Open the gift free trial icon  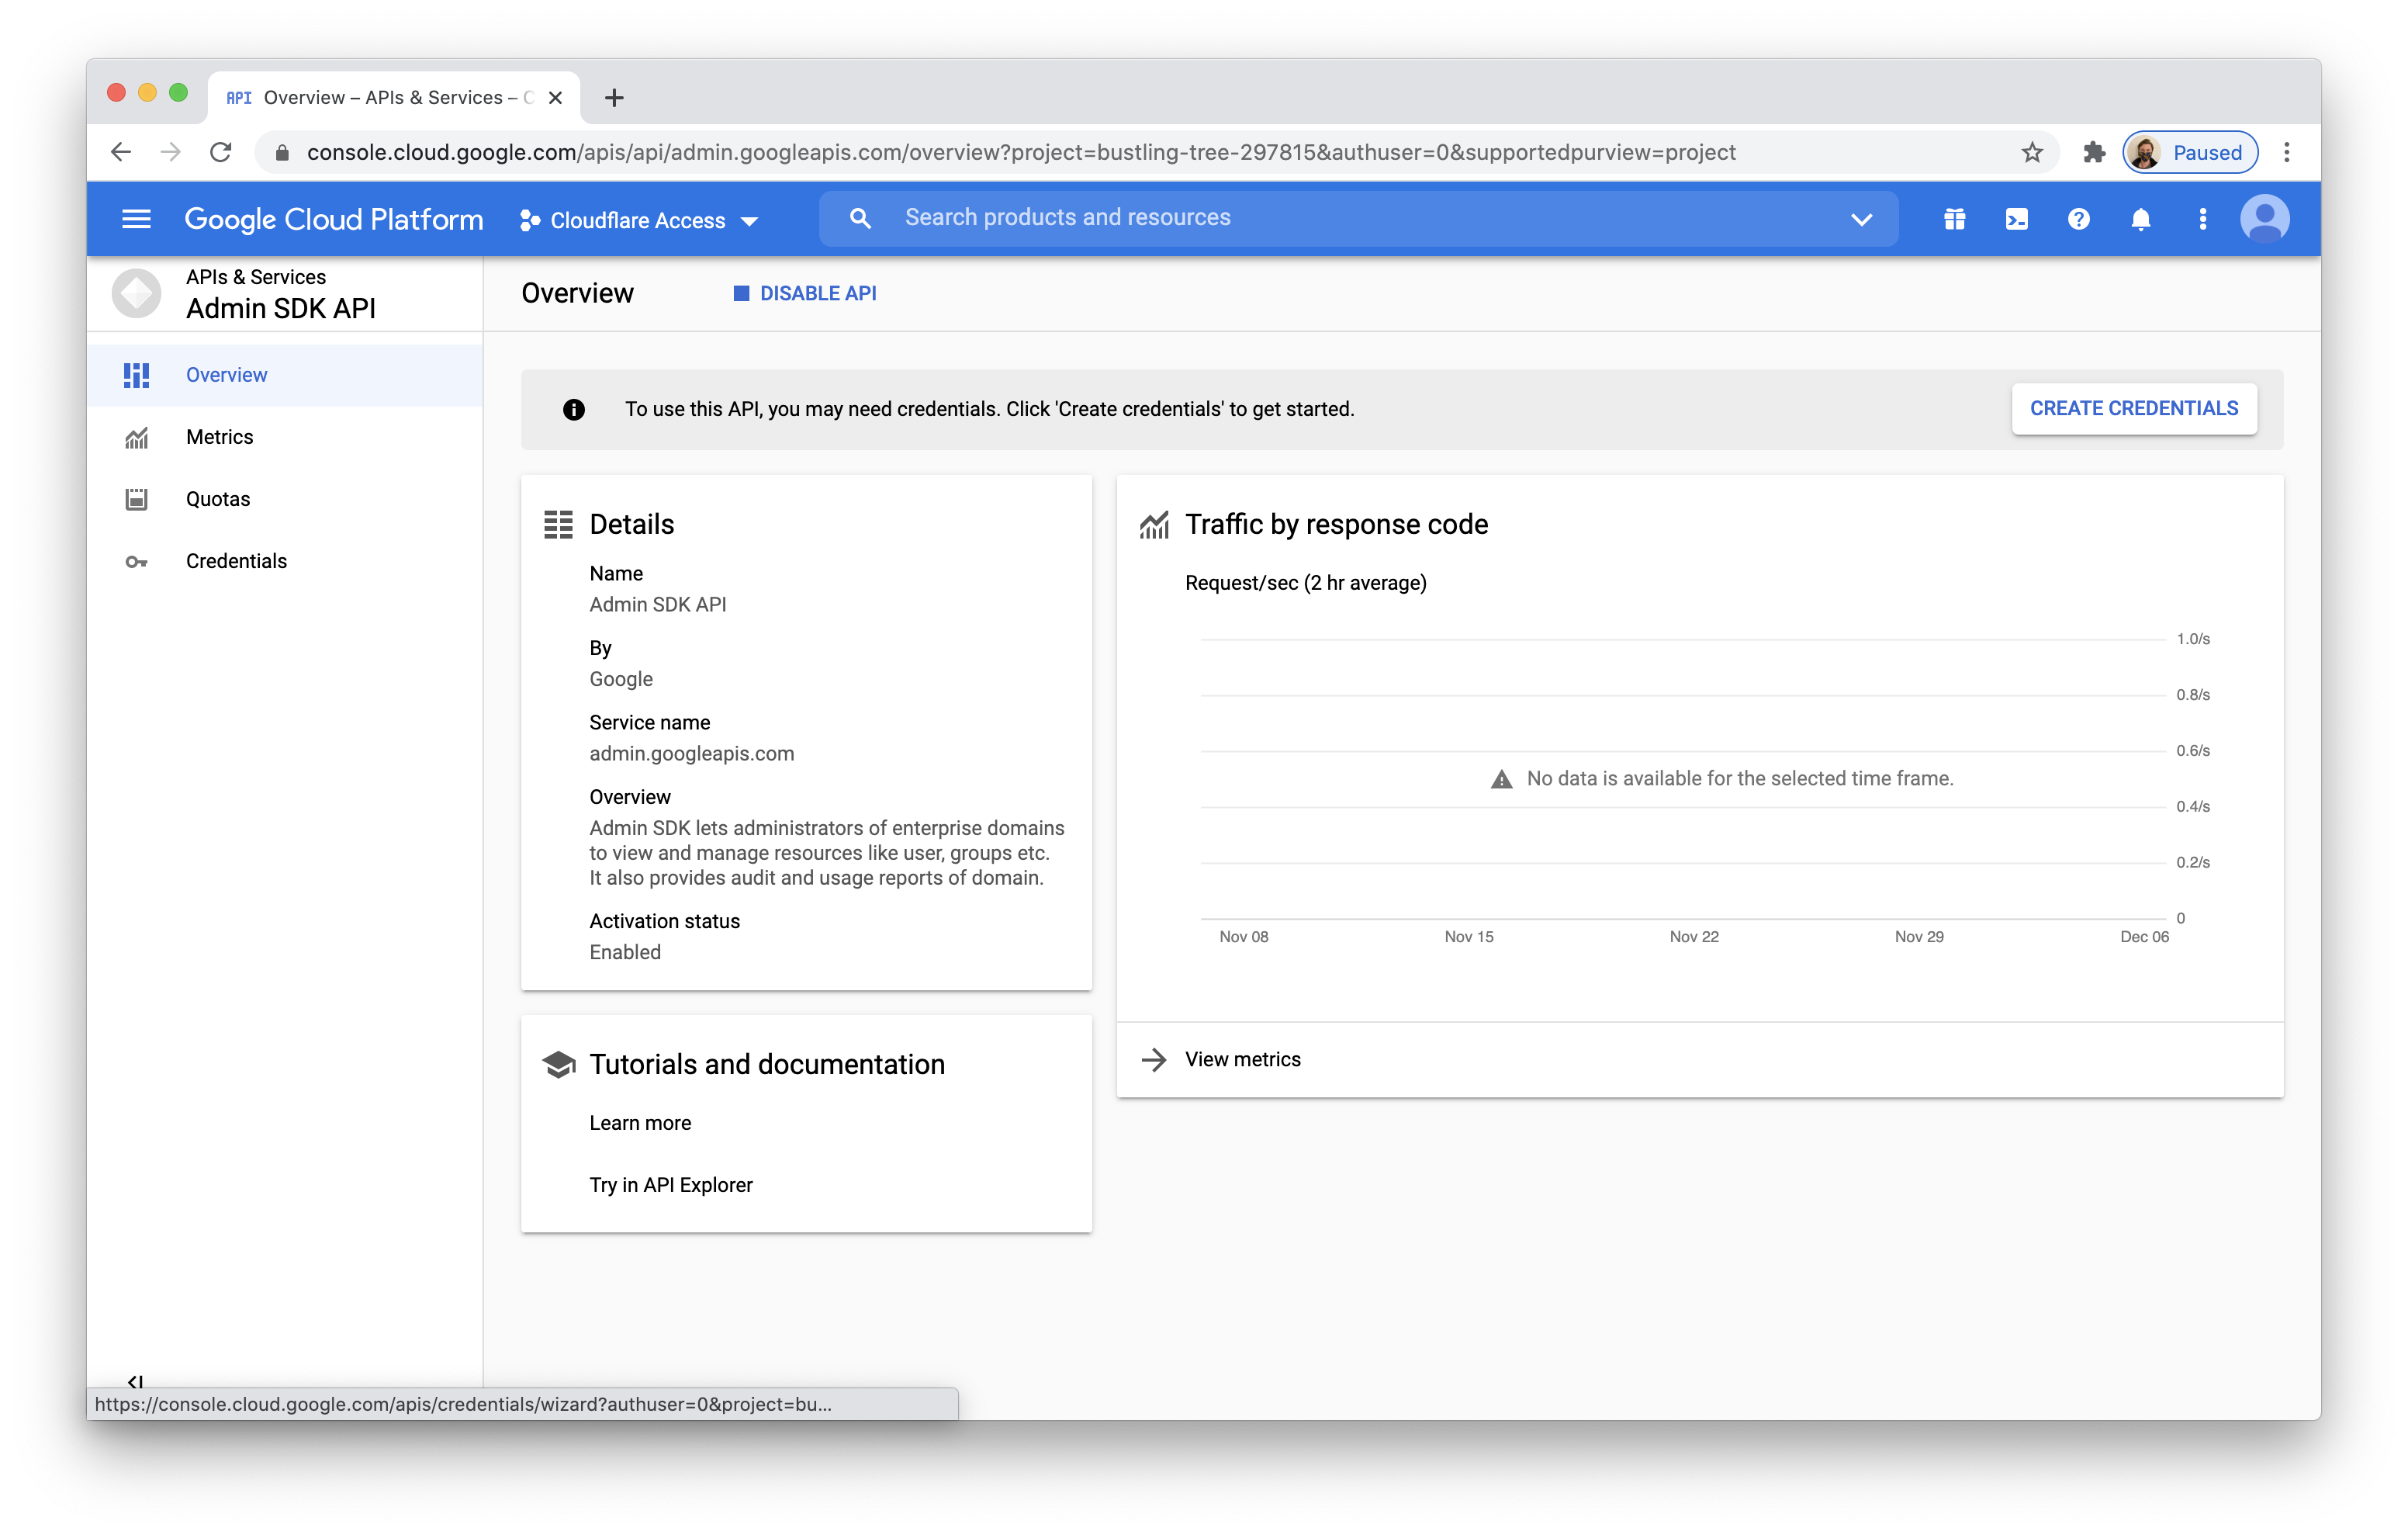tap(1954, 219)
